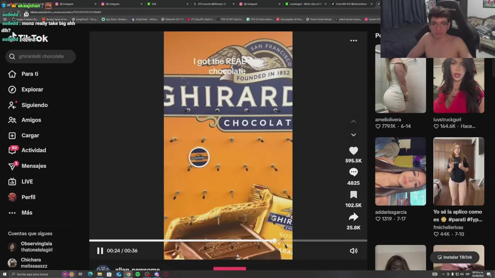Viewport: 495px width, 278px height.
Task: Open the Para ti home feed
Action: click(23, 74)
